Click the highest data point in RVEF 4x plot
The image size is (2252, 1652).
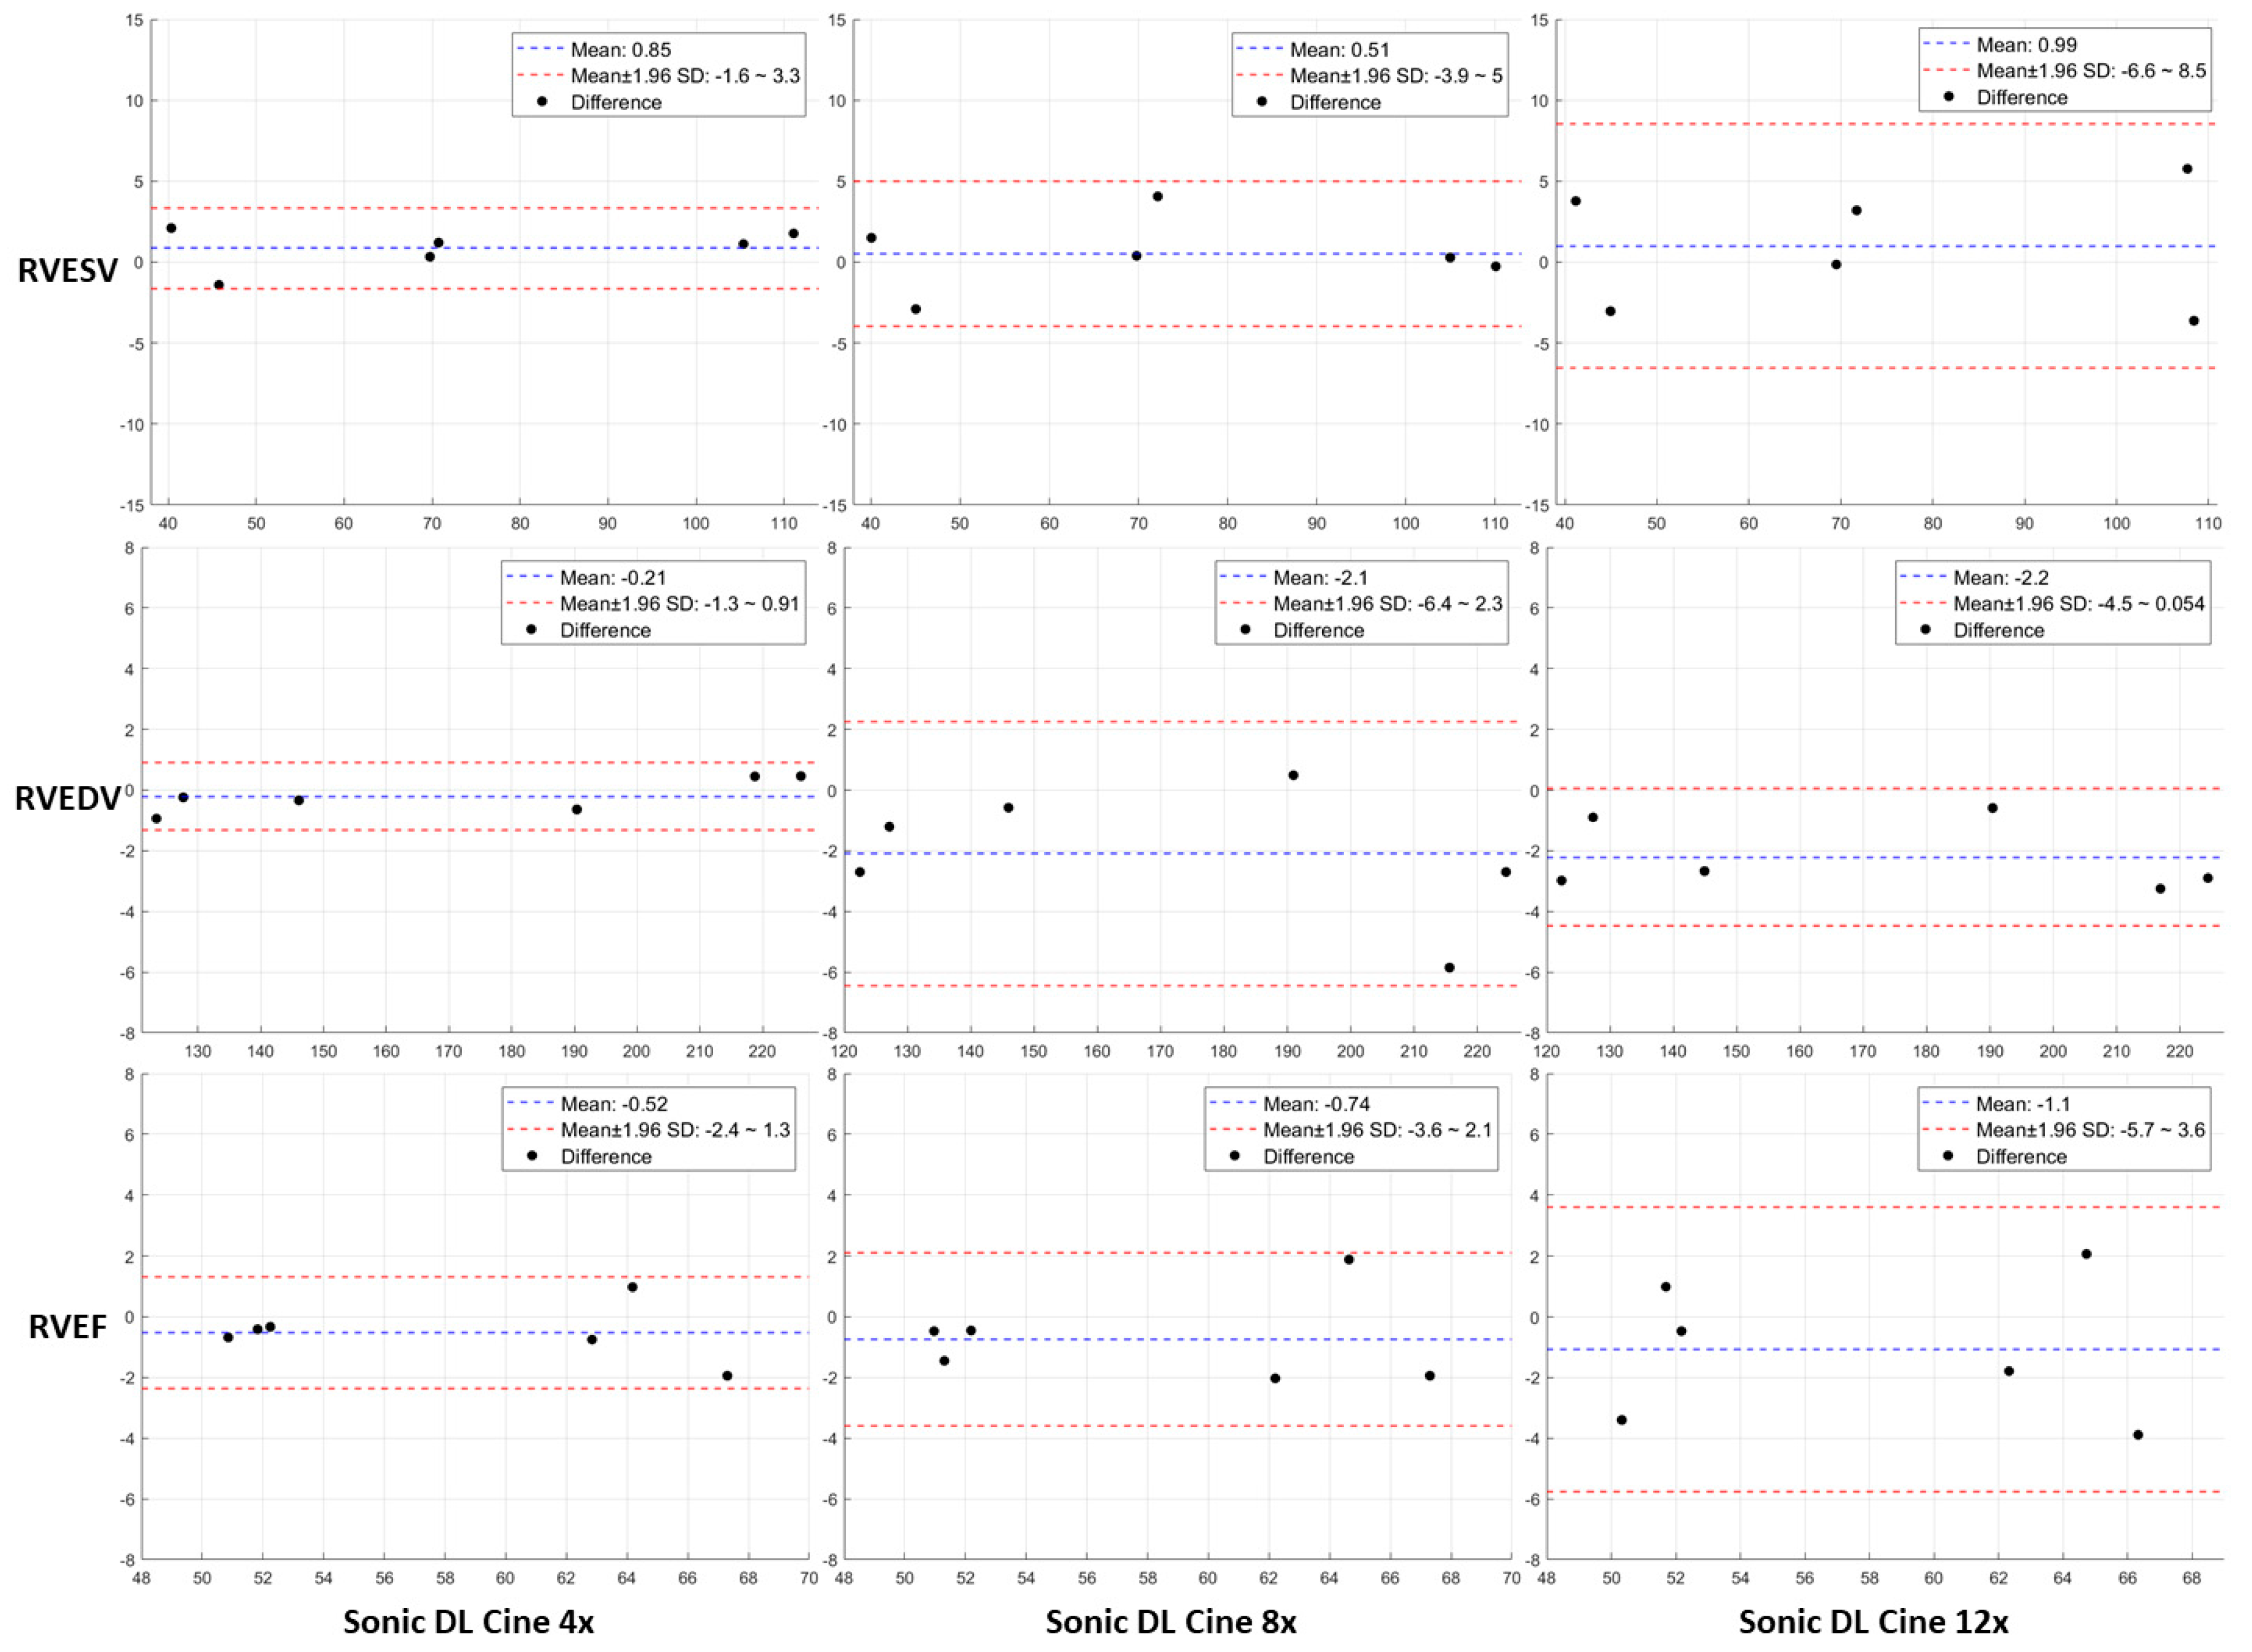tap(632, 1287)
